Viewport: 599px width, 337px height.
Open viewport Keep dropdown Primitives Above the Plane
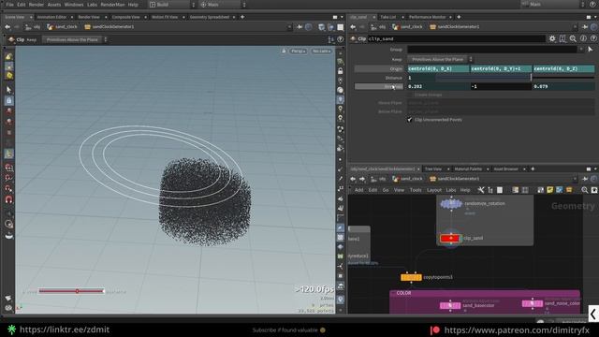(x=75, y=39)
